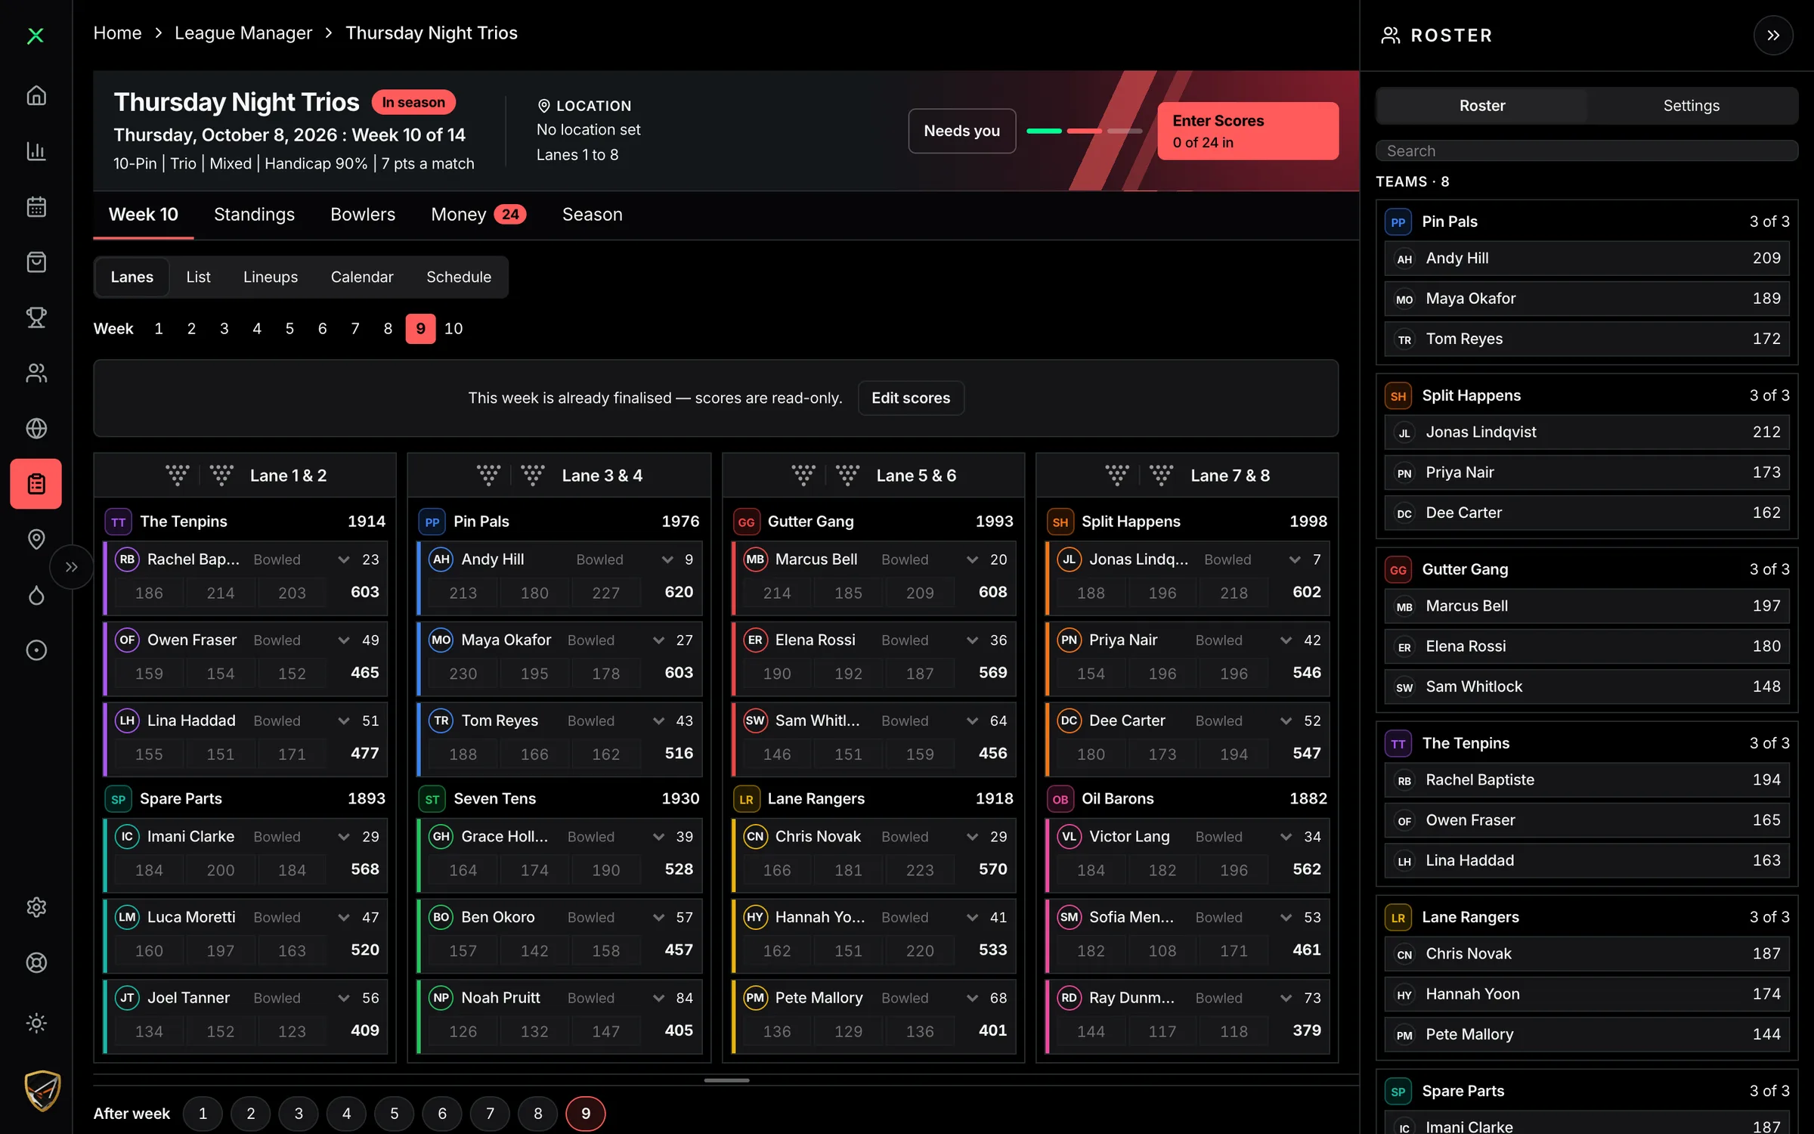
Task: Select the highlighted clipboard league icon
Action: click(36, 484)
